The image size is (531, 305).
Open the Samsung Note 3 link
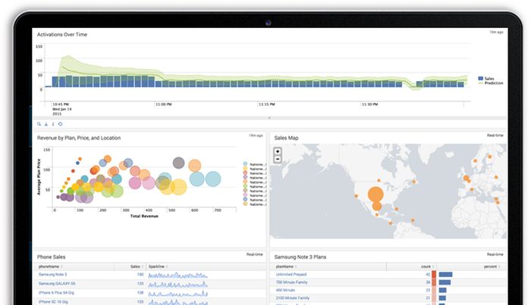click(53, 275)
